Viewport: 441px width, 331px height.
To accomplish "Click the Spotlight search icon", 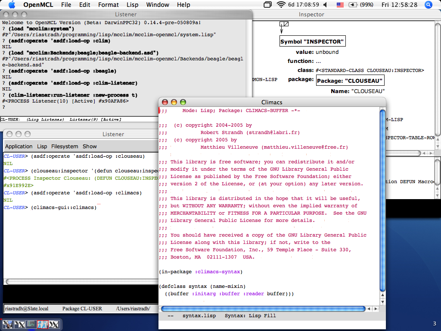I will (428, 5).
